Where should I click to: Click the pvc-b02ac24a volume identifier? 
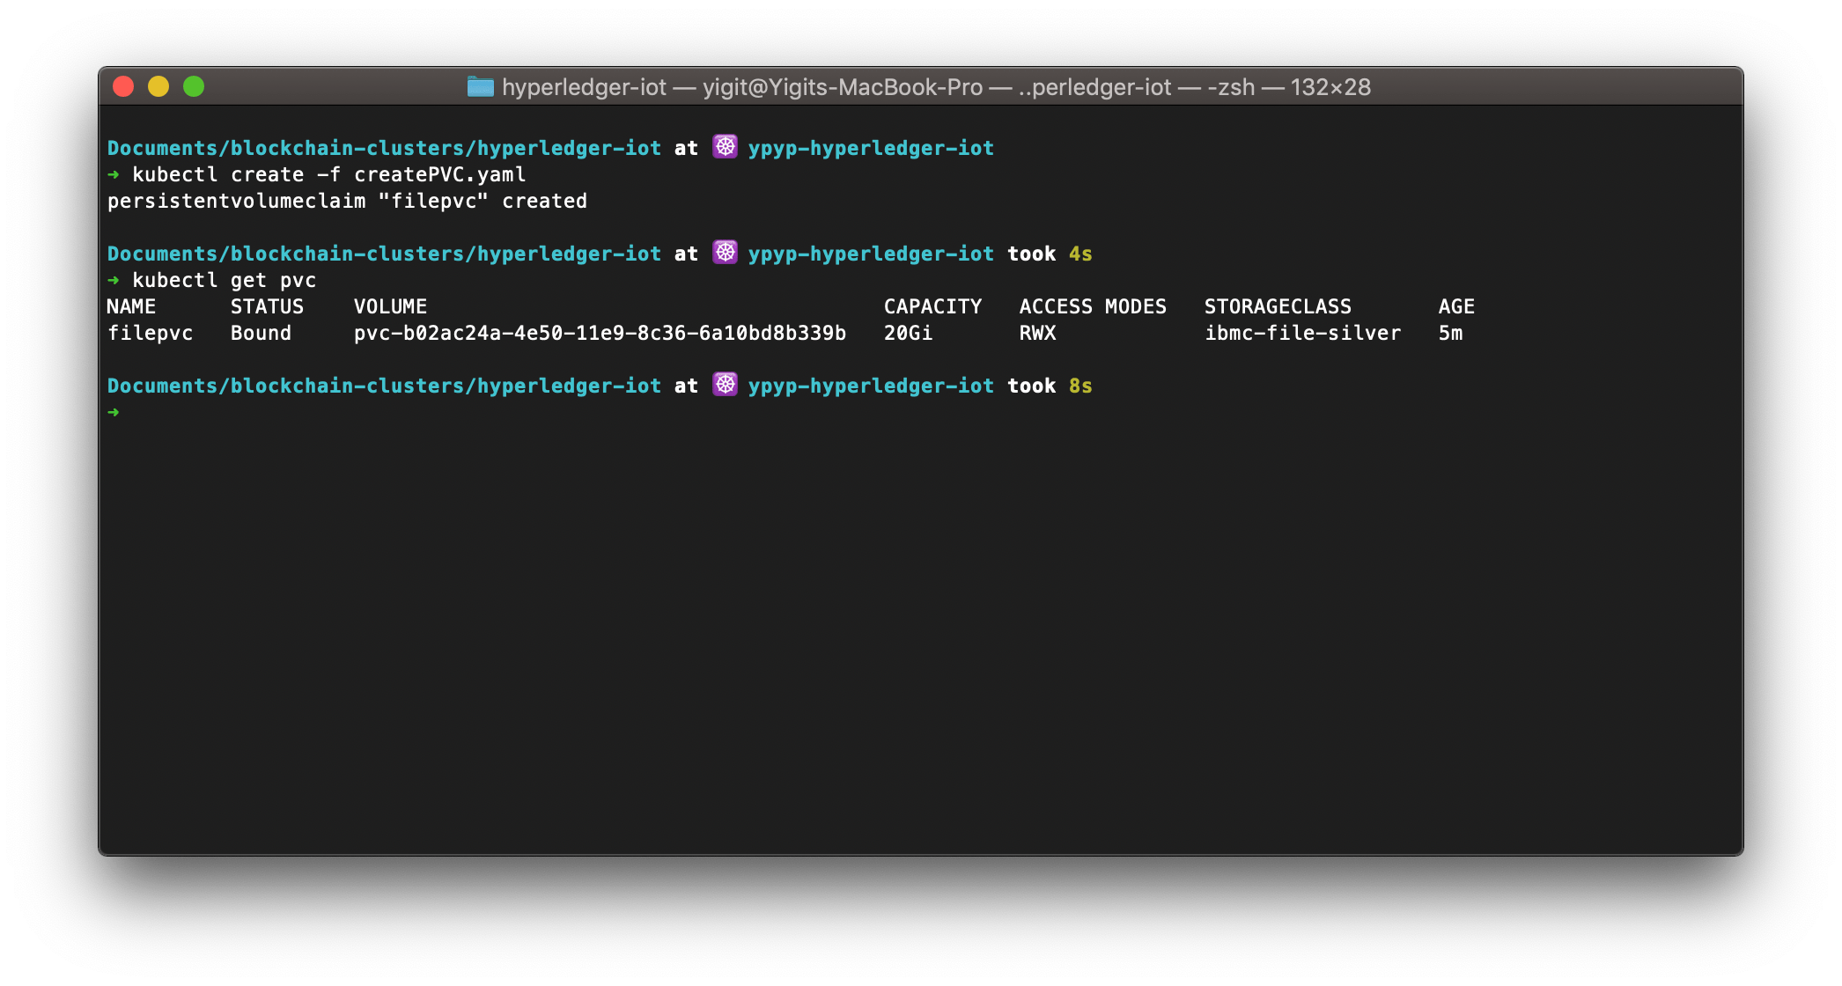point(600,333)
